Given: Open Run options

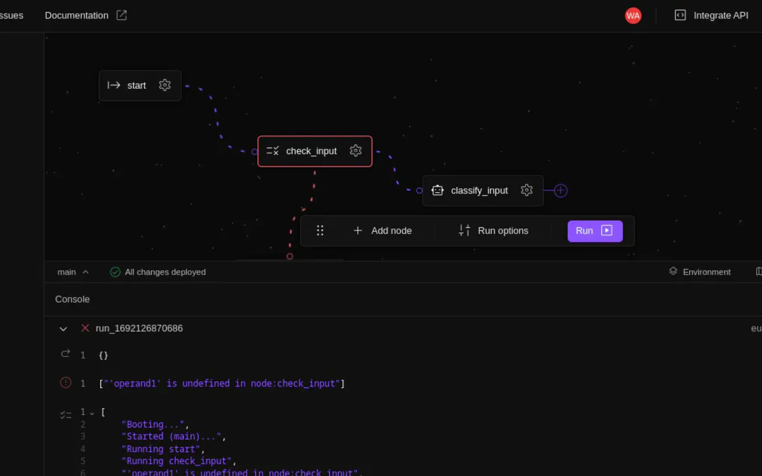Looking at the screenshot, I should 493,231.
